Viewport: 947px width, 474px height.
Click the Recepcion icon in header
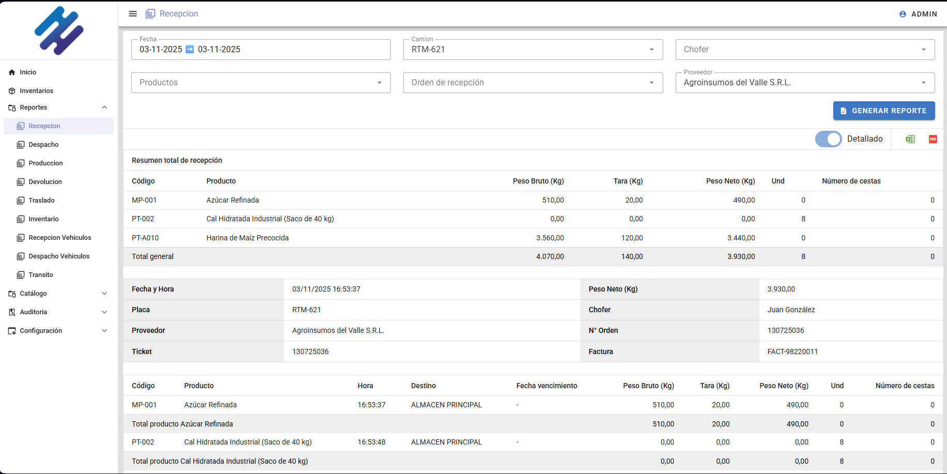pos(150,14)
